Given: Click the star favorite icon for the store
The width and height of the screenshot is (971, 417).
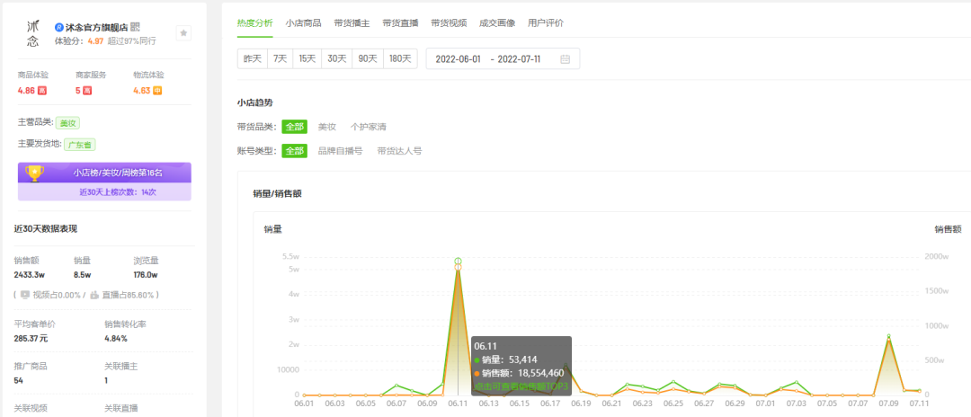Looking at the screenshot, I should point(183,33).
